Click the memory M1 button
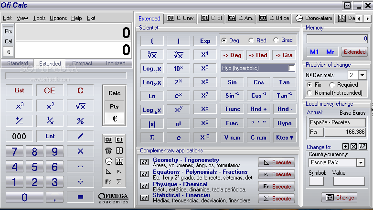The width and height of the screenshot is (373, 210). coord(314,52)
